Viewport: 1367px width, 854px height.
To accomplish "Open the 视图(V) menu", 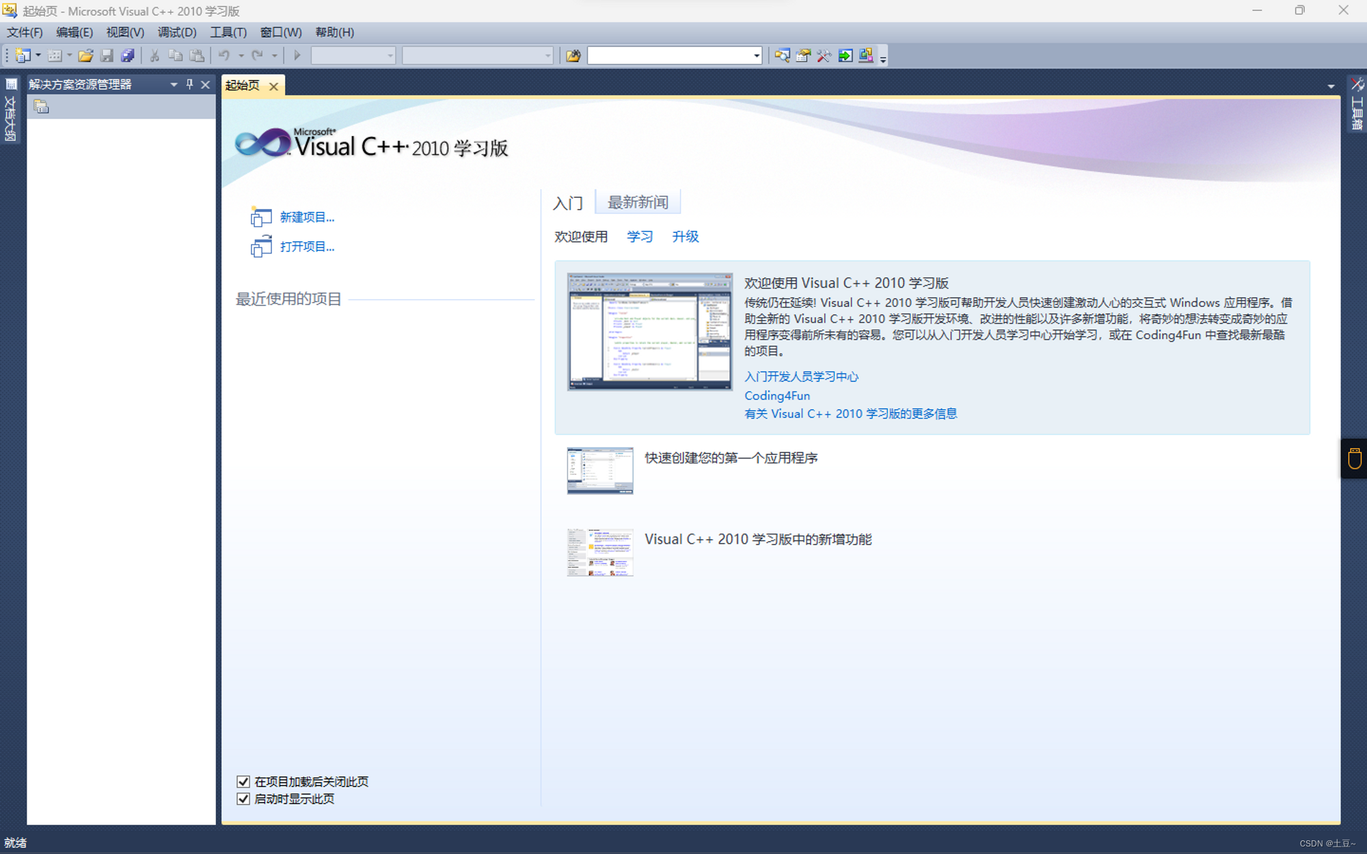I will point(125,32).
